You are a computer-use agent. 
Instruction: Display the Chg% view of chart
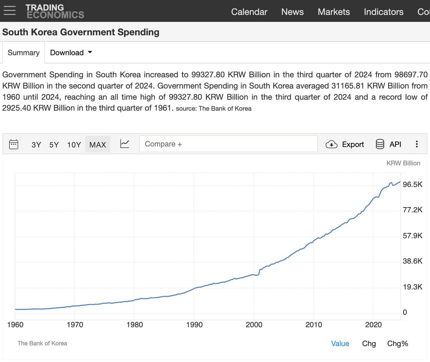[398, 344]
